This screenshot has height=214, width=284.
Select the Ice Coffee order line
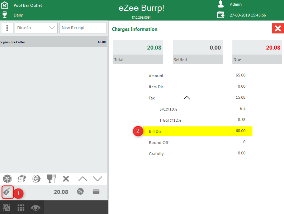(x=53, y=42)
